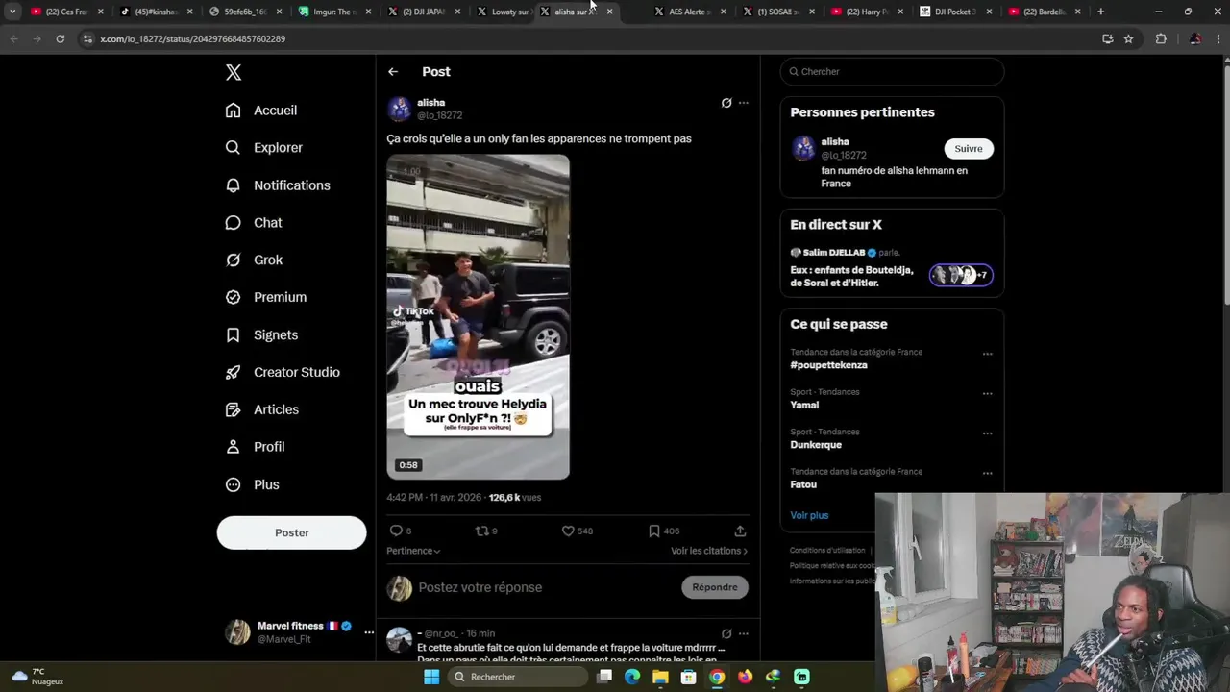Open Signets bookmarks

click(x=261, y=334)
